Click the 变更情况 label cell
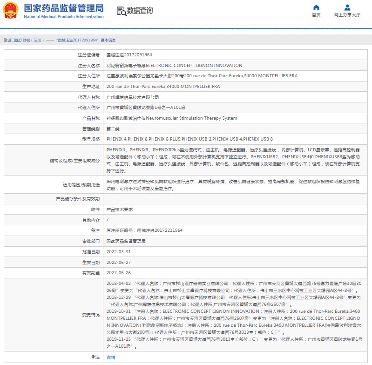Screen dimensions: 372x365 pos(54,315)
